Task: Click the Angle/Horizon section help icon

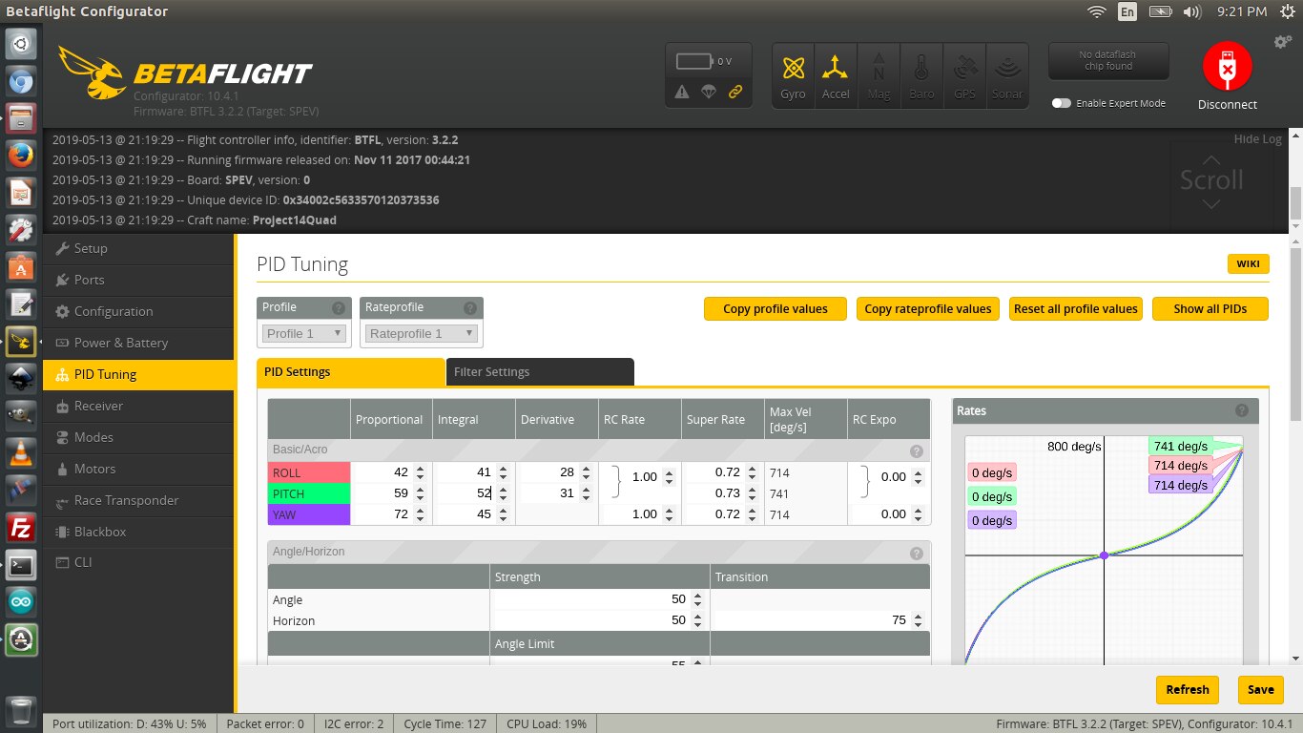Action: pyautogui.click(x=916, y=553)
